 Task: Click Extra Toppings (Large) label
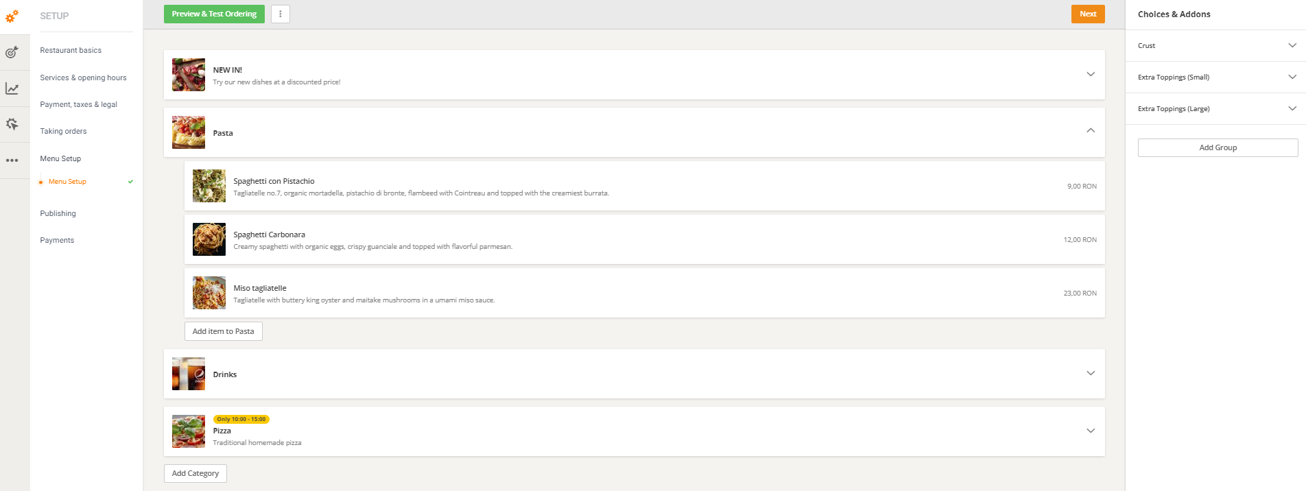[x=1174, y=109]
